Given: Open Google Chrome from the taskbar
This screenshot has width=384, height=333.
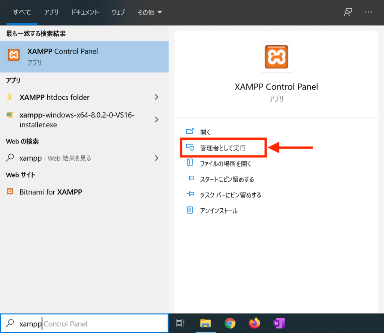Looking at the screenshot, I should (x=230, y=323).
